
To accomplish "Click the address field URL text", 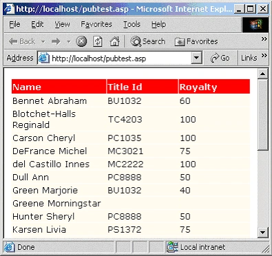I will coord(98,58).
